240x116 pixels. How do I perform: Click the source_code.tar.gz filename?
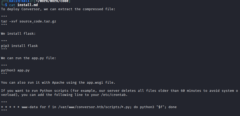pyautogui.click(x=38, y=21)
